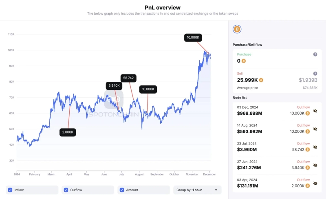Open the Group by 1 hour dropdown
326x199 pixels.
tap(198, 190)
